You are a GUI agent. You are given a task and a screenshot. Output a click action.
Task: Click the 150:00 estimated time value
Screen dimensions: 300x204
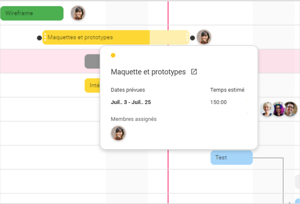pos(218,102)
